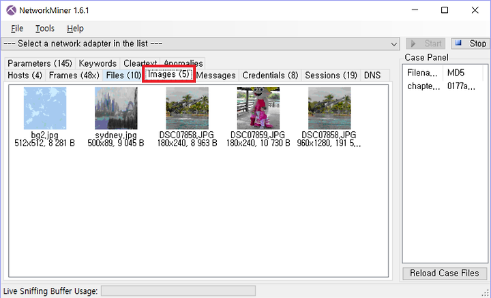Screen dimensions: 491x298
Task: Close the NetworkMiner window
Action: 475,10
